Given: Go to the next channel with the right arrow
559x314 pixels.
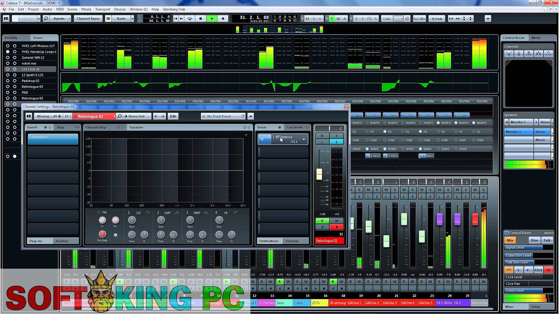Looking at the screenshot, I should click(163, 116).
